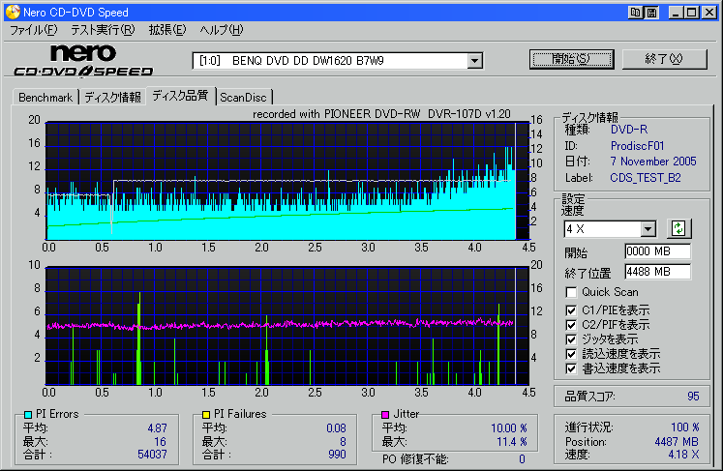Viewport: 723px width, 471px height.
Task: Toggle the 読込速度を表示 checkbox
Action: (572, 354)
